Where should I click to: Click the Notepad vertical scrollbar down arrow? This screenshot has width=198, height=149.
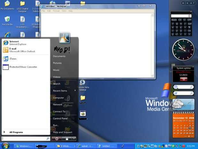click(152, 76)
